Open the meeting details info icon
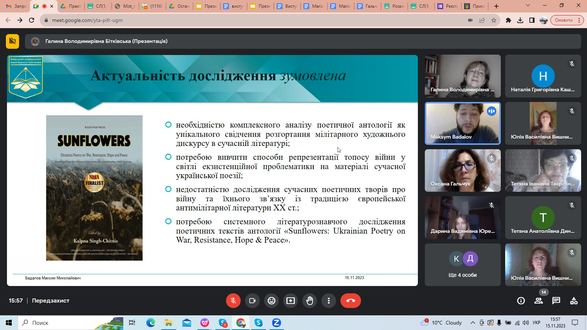The height and width of the screenshot is (330, 587). coord(521,301)
